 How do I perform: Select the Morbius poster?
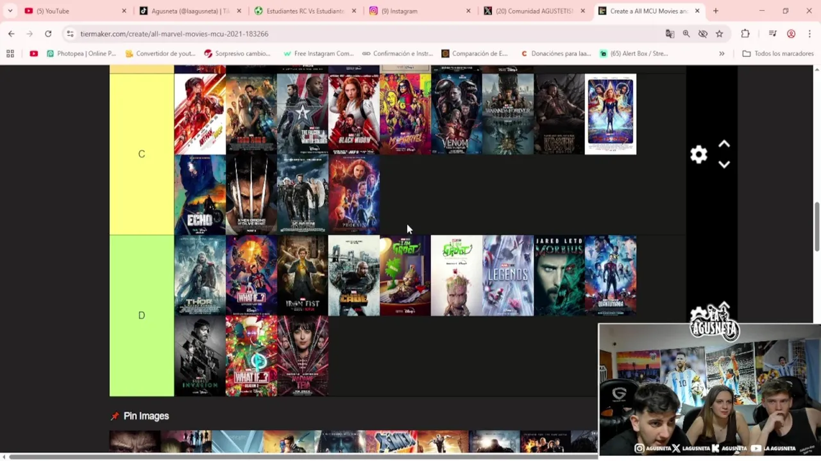[x=559, y=275]
